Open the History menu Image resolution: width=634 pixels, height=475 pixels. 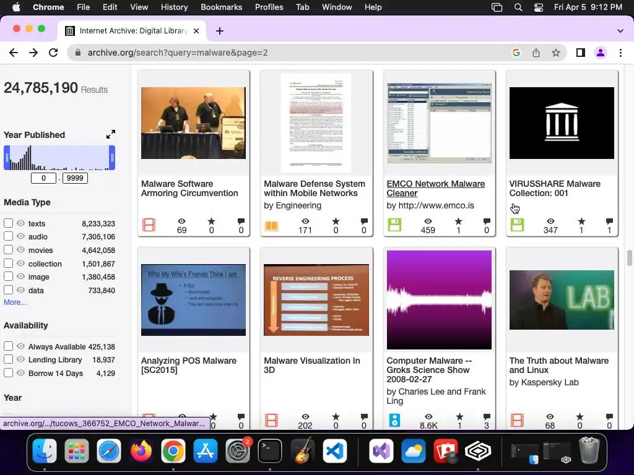pos(174,7)
